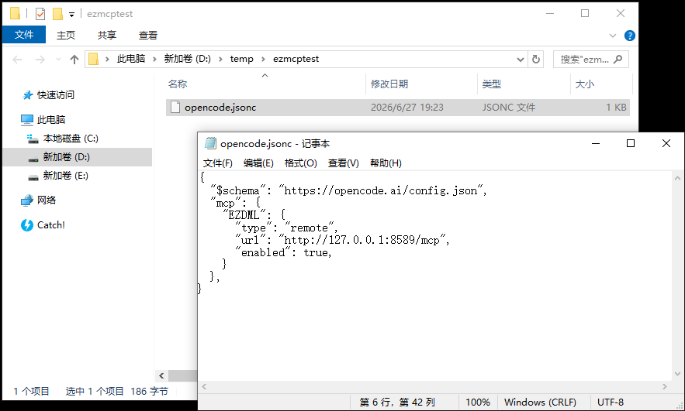Place cursor on the "$schema" line in Notepad
Image resolution: width=685 pixels, height=411 pixels.
tap(349, 191)
